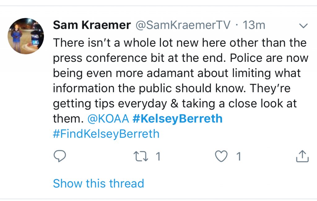317x201 pixels.
Task: Open the @SamKraemerTV handle
Action: point(183,25)
